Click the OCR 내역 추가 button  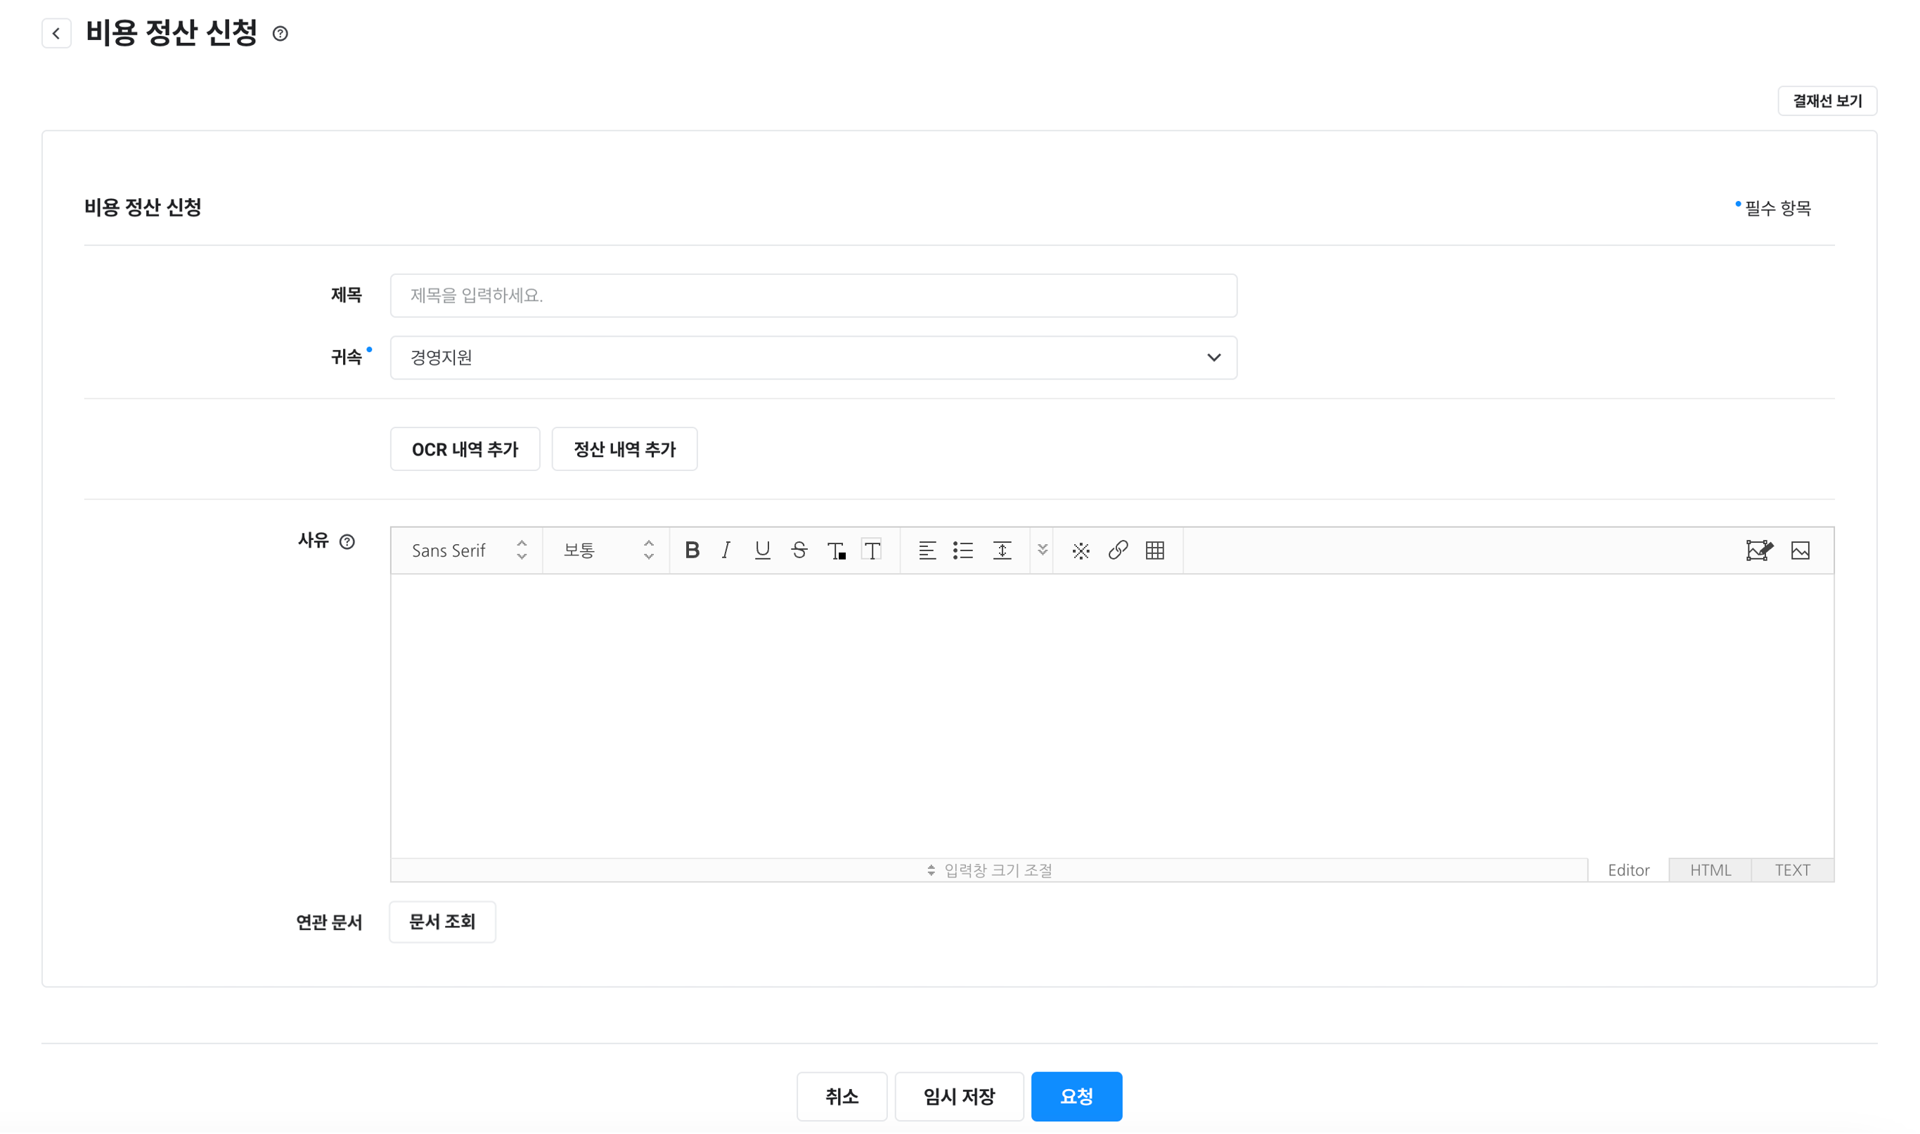(x=465, y=449)
